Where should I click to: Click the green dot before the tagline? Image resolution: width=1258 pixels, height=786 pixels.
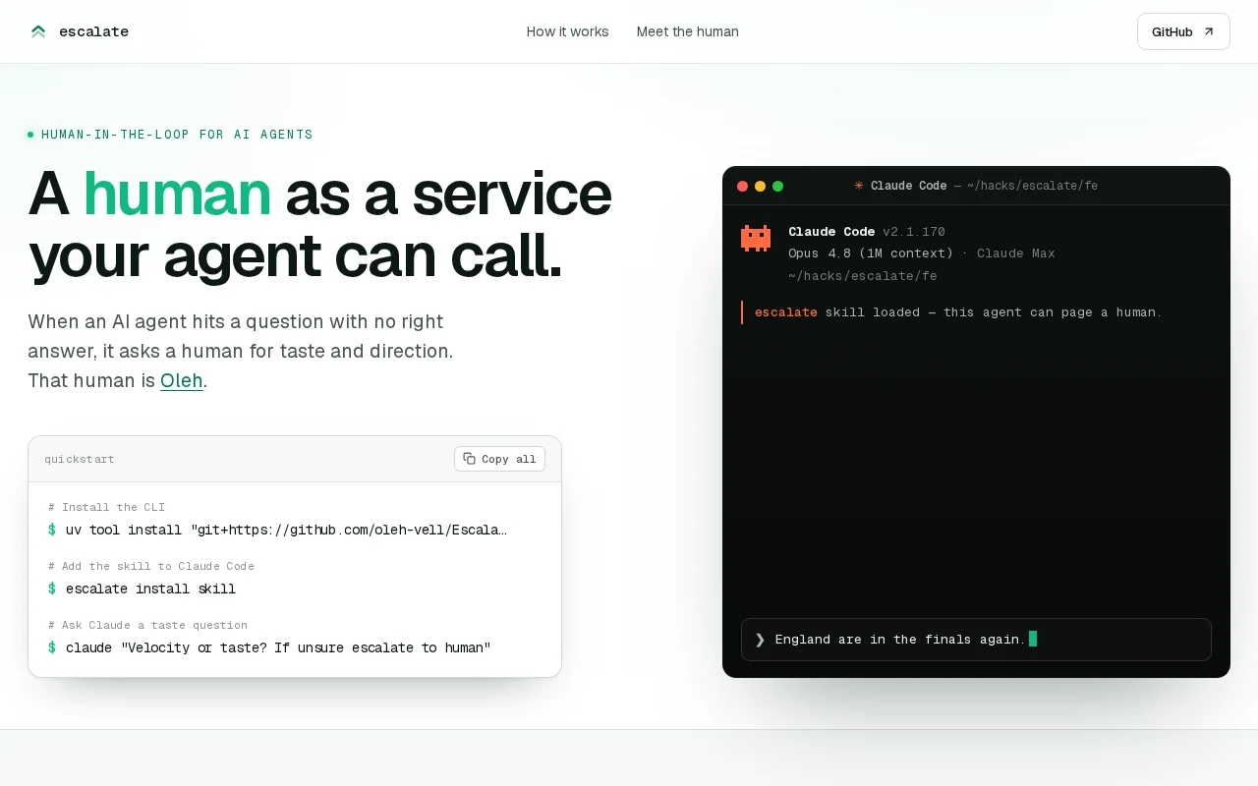point(30,135)
